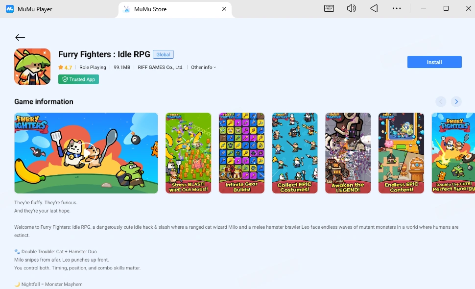The height and width of the screenshot is (289, 475).
Task: Click the RIFF GAMES Co., Ltd. developer name
Action: (x=161, y=67)
